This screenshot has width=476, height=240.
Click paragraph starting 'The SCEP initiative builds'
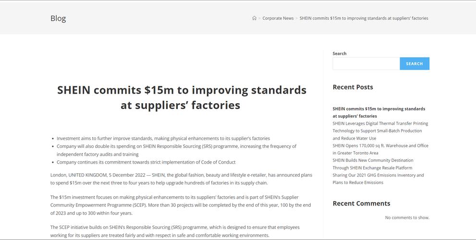[175, 231]
